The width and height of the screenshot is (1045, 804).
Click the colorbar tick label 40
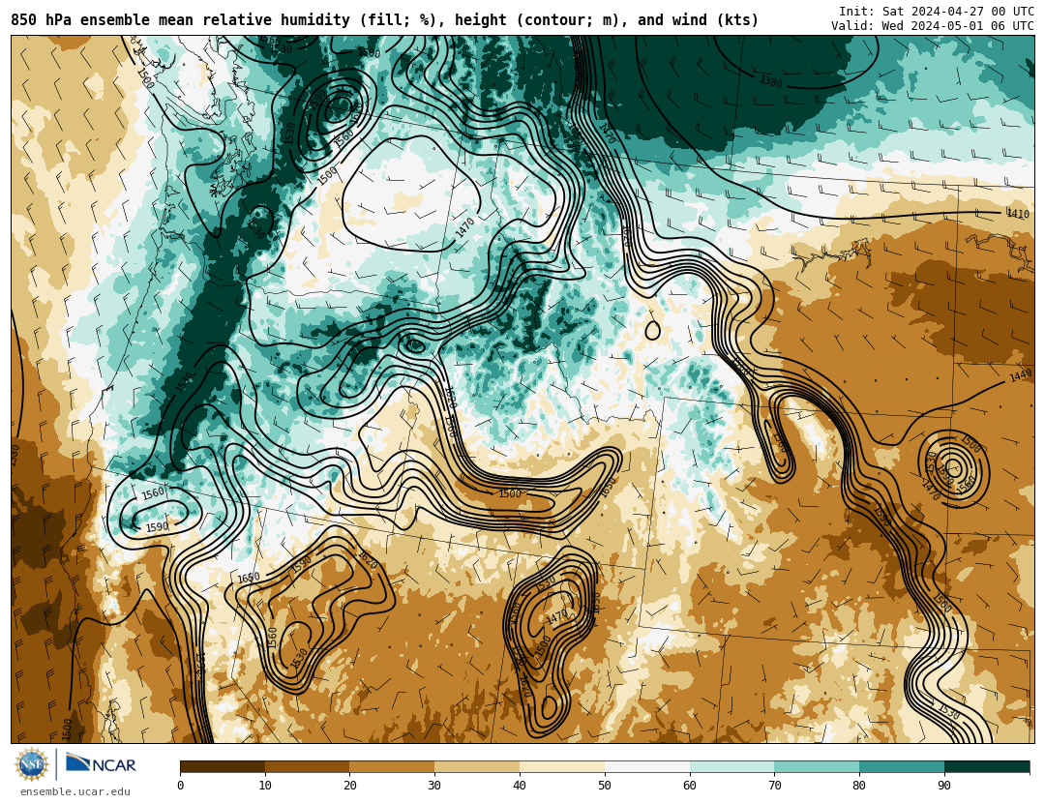pyautogui.click(x=520, y=786)
